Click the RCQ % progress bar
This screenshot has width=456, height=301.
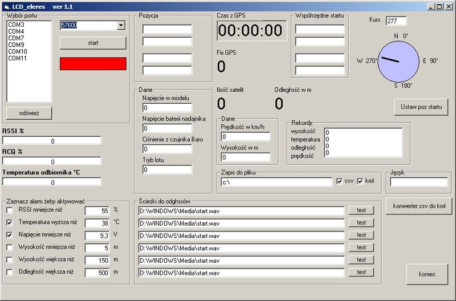coord(52,161)
